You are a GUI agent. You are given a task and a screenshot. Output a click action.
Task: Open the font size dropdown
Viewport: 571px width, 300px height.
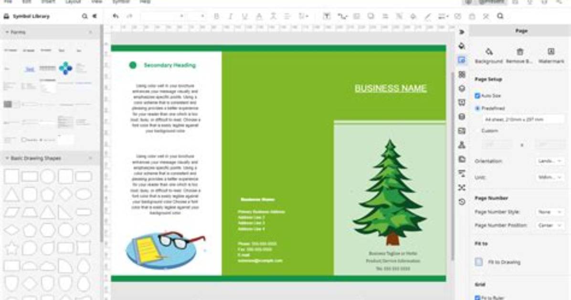(197, 16)
